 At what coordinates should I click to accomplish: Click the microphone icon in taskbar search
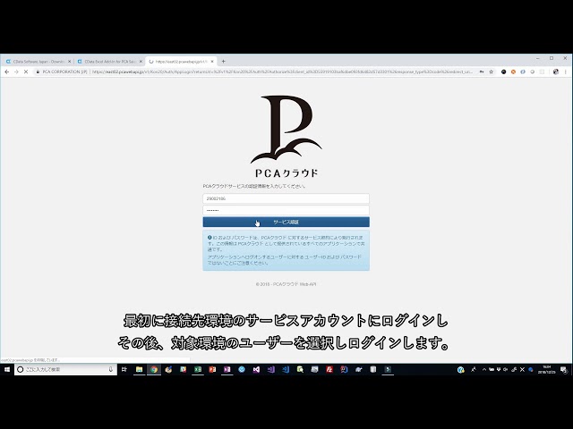(110, 369)
